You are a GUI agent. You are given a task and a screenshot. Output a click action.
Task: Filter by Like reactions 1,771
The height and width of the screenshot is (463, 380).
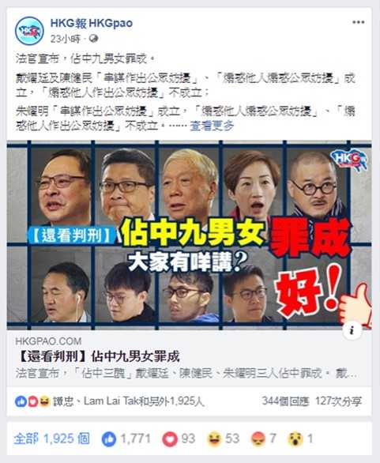126,439
